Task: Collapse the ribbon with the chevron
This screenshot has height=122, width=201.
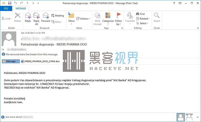Action: [198, 28]
